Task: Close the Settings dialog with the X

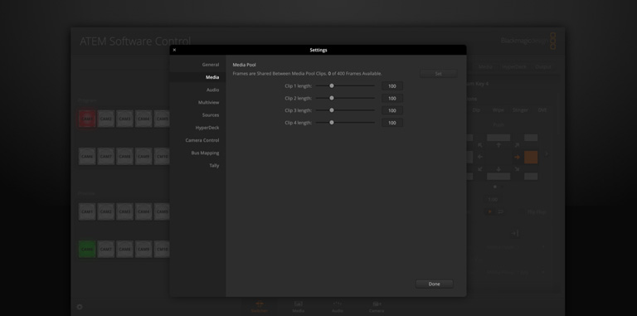Action: [174, 50]
